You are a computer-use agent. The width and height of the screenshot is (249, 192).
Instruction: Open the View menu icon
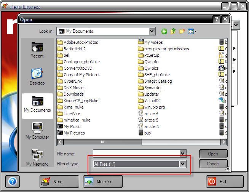192,31
